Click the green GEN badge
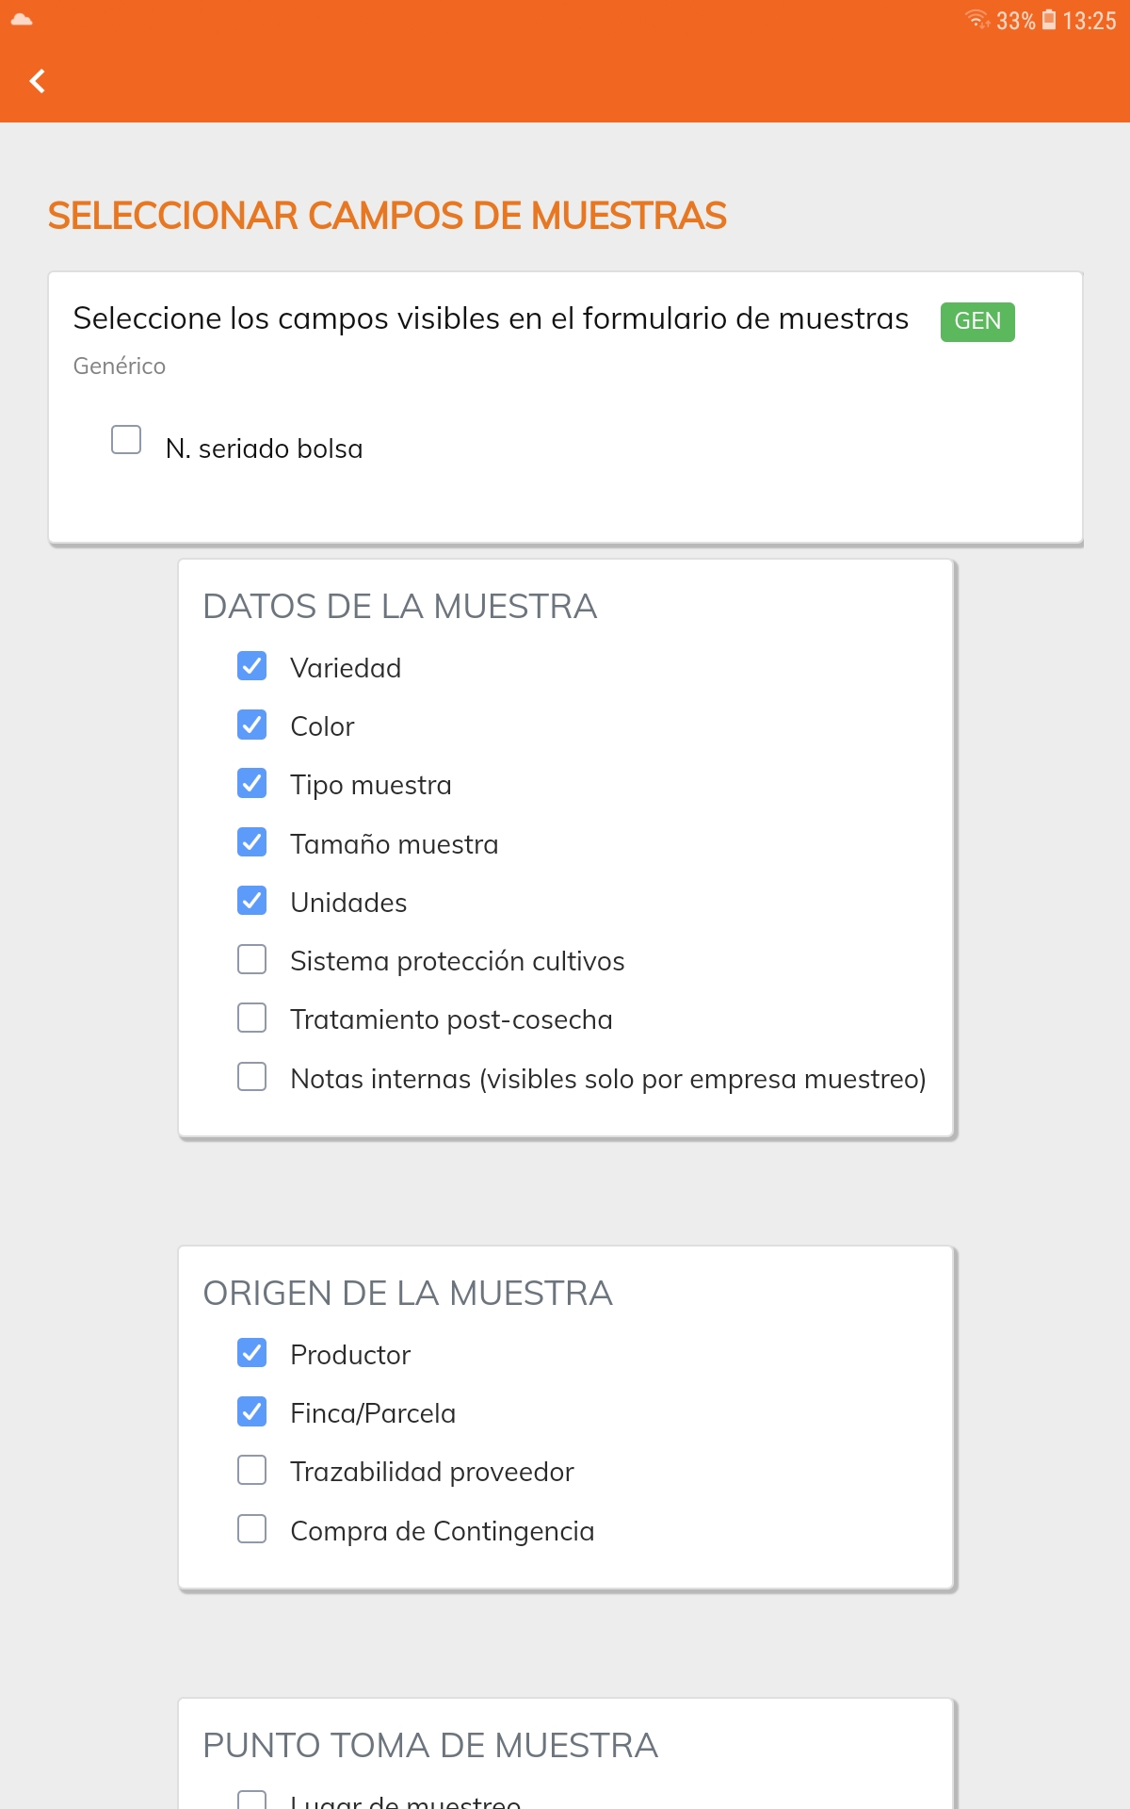1130x1809 pixels. point(977,321)
